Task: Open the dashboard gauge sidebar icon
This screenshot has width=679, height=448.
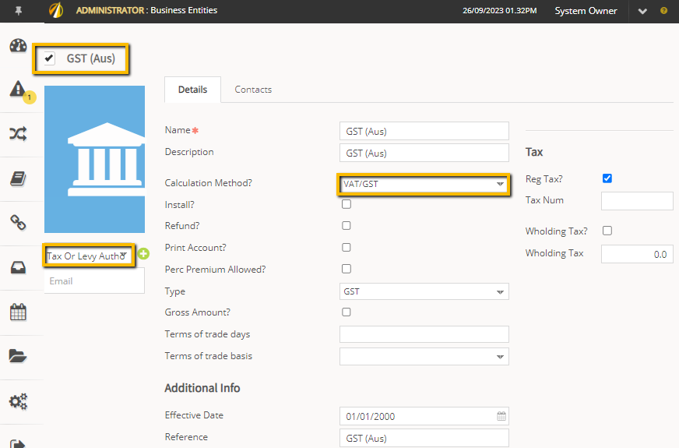Action: pyautogui.click(x=18, y=45)
